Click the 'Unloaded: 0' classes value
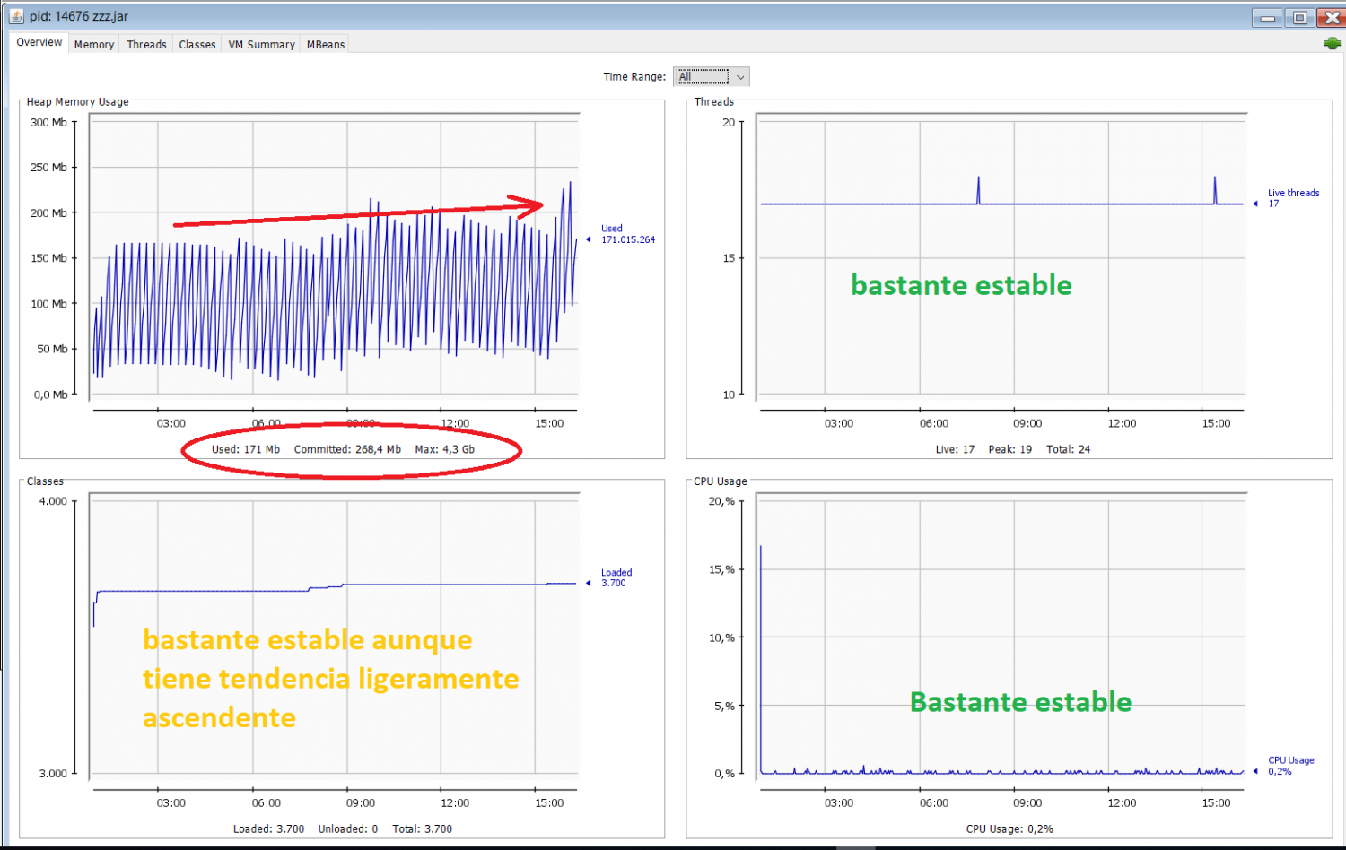The image size is (1346, 850). click(x=348, y=828)
